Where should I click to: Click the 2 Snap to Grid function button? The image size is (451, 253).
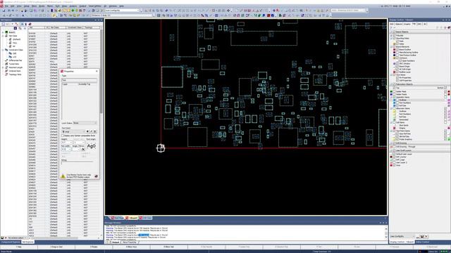tap(56, 247)
